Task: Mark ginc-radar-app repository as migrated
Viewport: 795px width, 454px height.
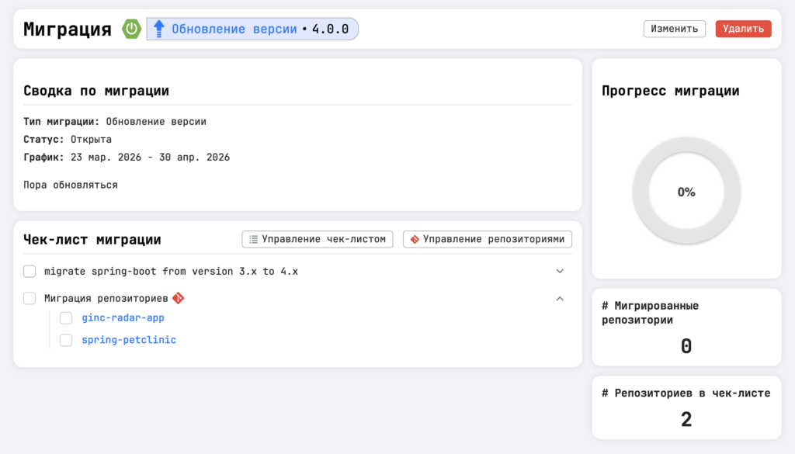Action: click(x=66, y=318)
